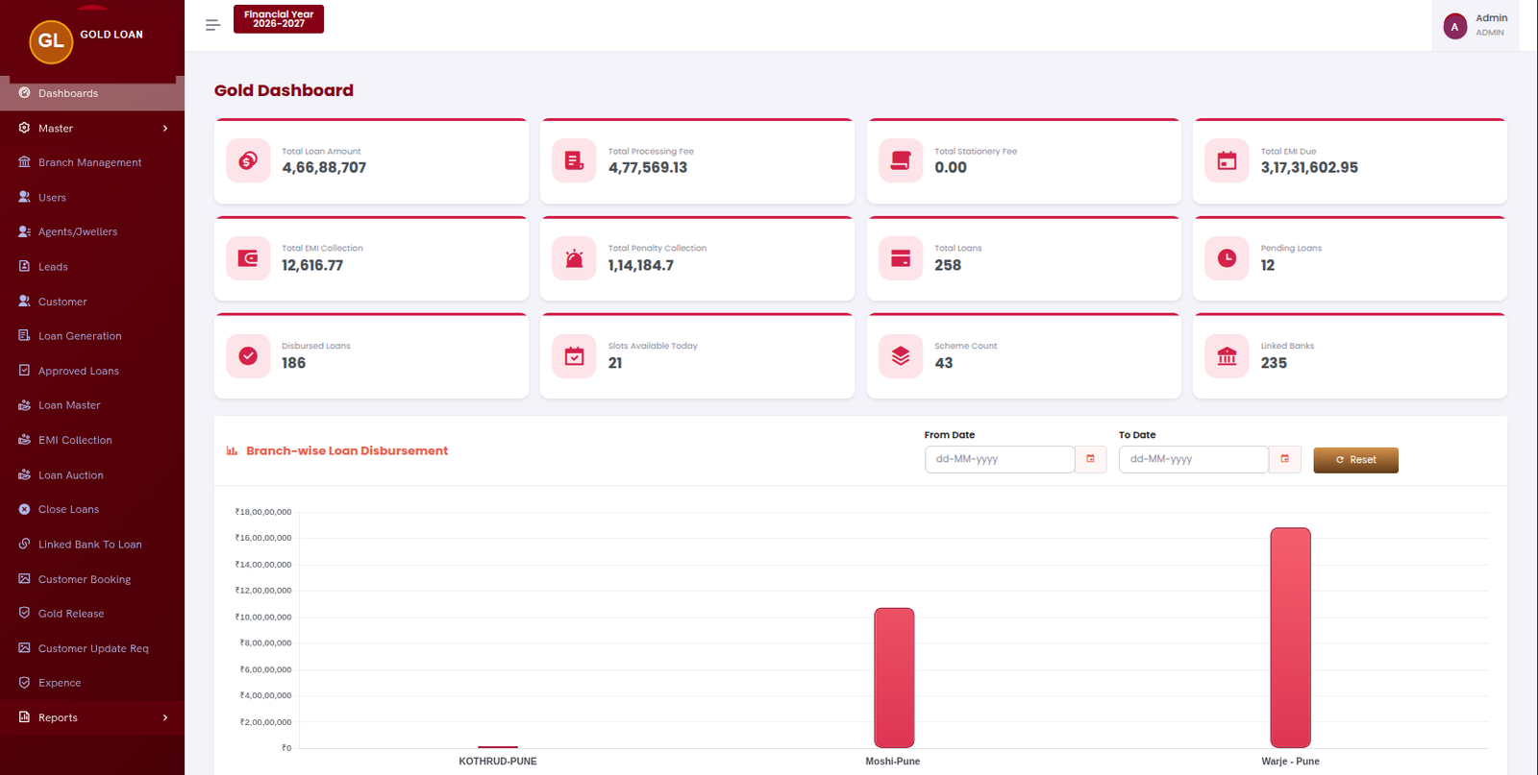Click the Total Loans card icon

click(901, 258)
